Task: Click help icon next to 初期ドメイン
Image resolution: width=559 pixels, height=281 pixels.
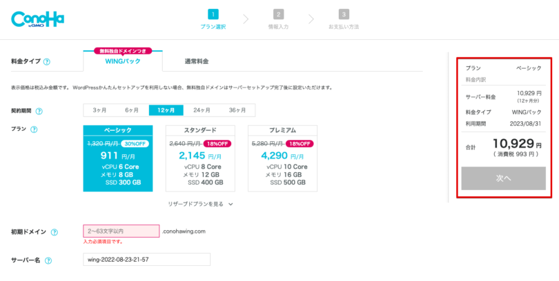Action: coord(54,232)
